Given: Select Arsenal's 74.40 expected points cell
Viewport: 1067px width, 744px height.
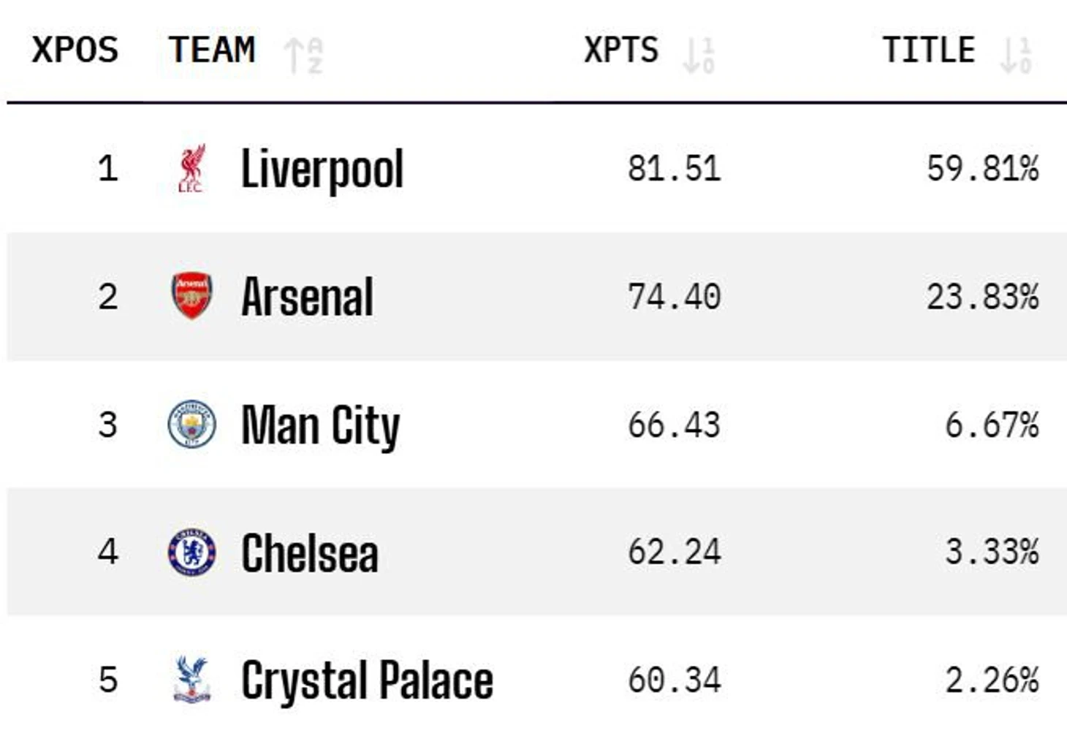Looking at the screenshot, I should [x=674, y=297].
